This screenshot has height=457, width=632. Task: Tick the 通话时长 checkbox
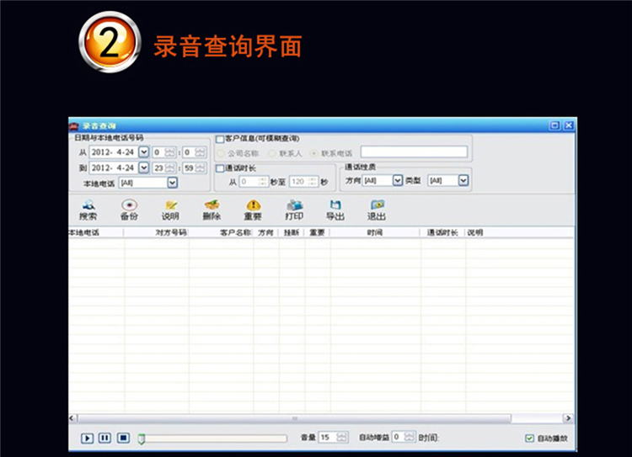[x=220, y=168]
